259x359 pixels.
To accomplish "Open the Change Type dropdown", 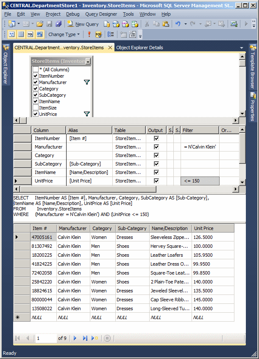I will click(64, 34).
